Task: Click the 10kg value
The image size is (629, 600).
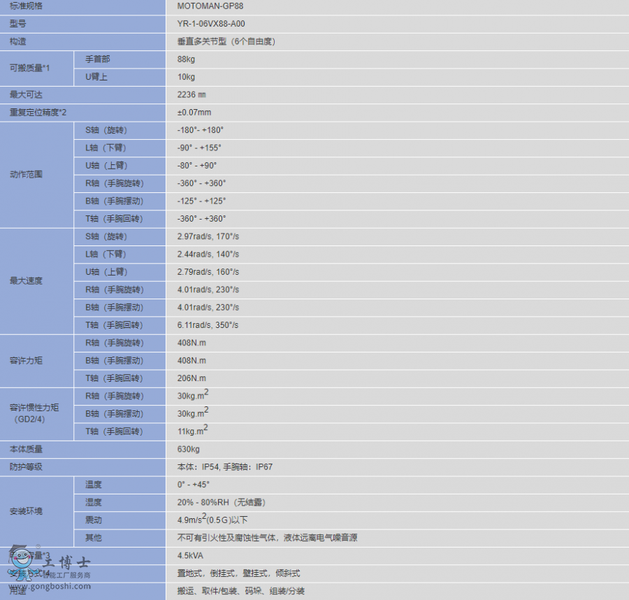Action: (x=186, y=77)
